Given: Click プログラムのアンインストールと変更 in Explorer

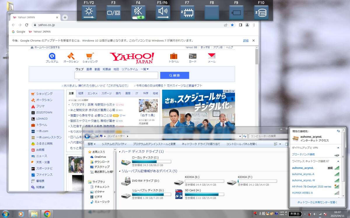Looking at the screenshot, I should click(x=154, y=144).
